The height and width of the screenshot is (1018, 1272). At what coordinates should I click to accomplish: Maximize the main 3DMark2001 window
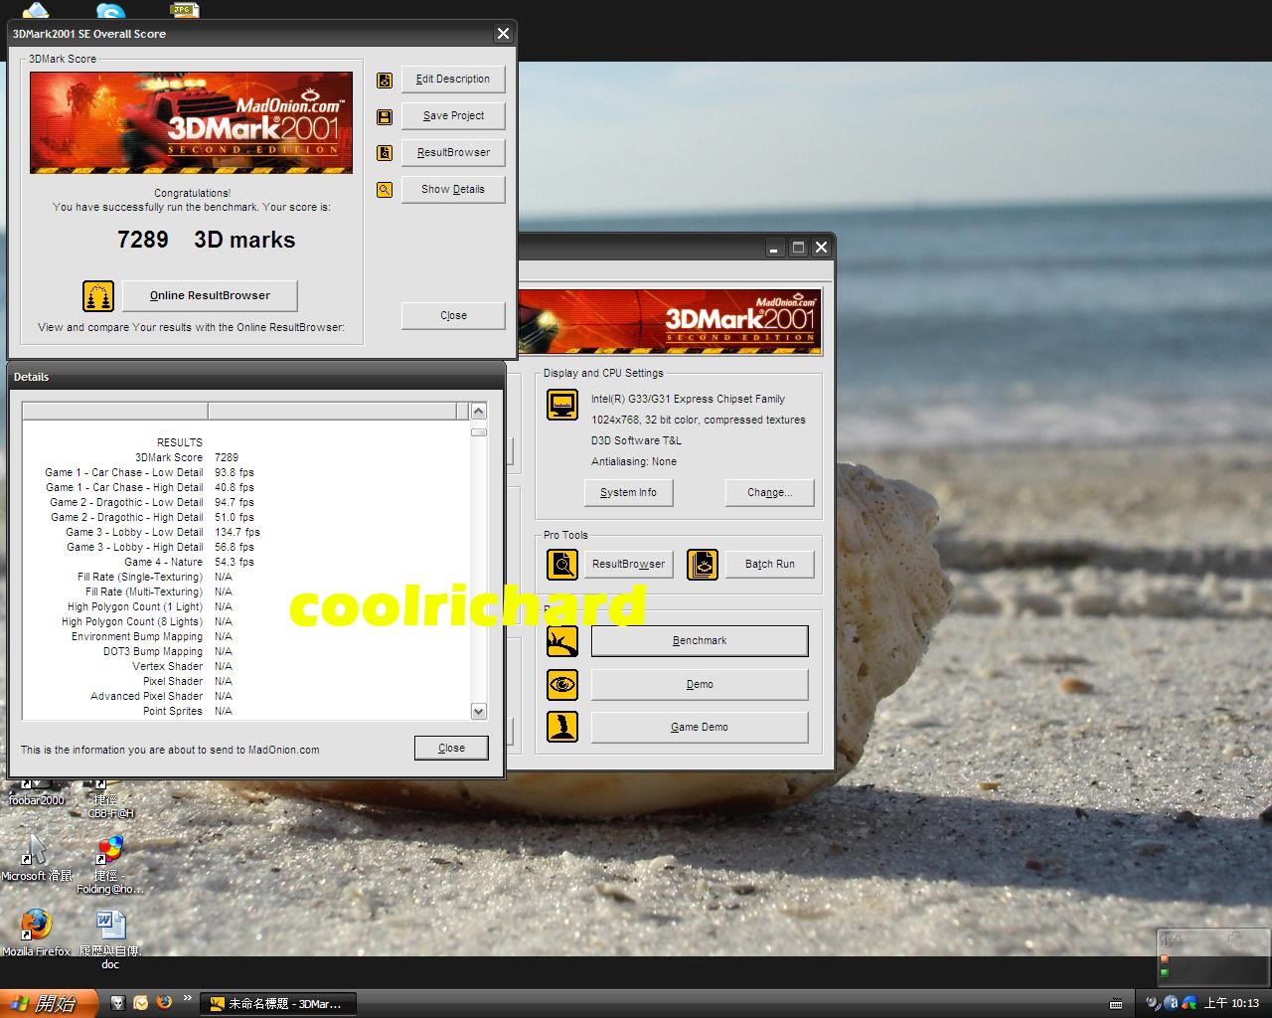coord(798,248)
